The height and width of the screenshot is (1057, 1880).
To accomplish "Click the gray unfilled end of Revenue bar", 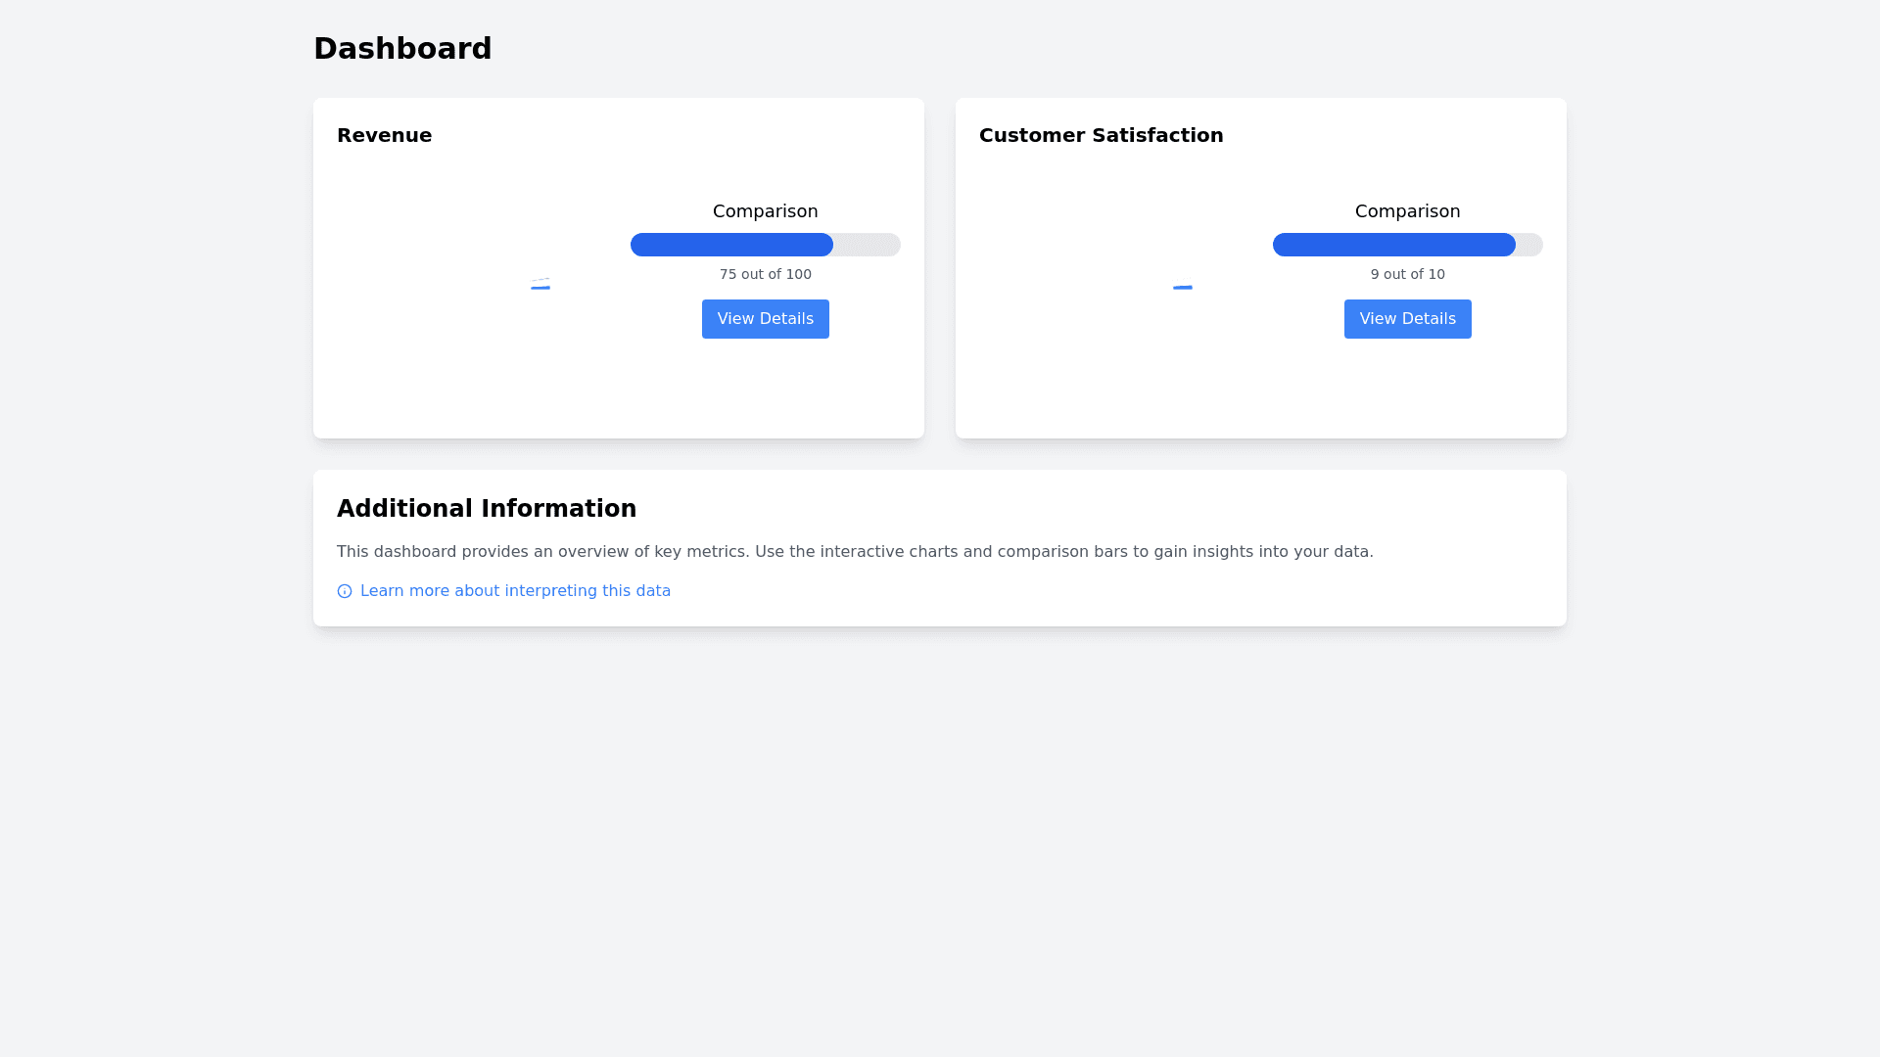I will (869, 245).
